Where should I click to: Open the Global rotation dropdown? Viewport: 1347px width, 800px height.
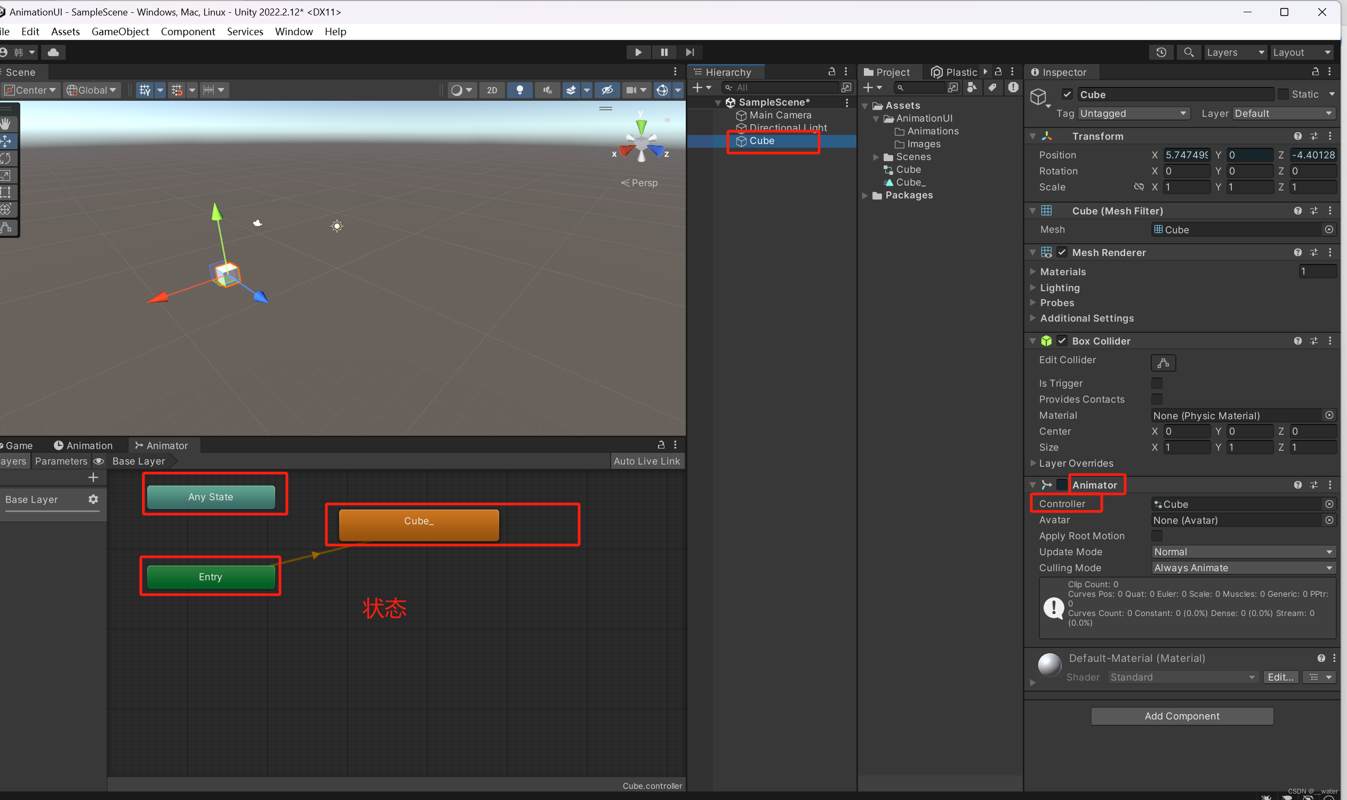(91, 90)
